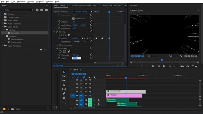Reset the Cutoff parameter

91,58
